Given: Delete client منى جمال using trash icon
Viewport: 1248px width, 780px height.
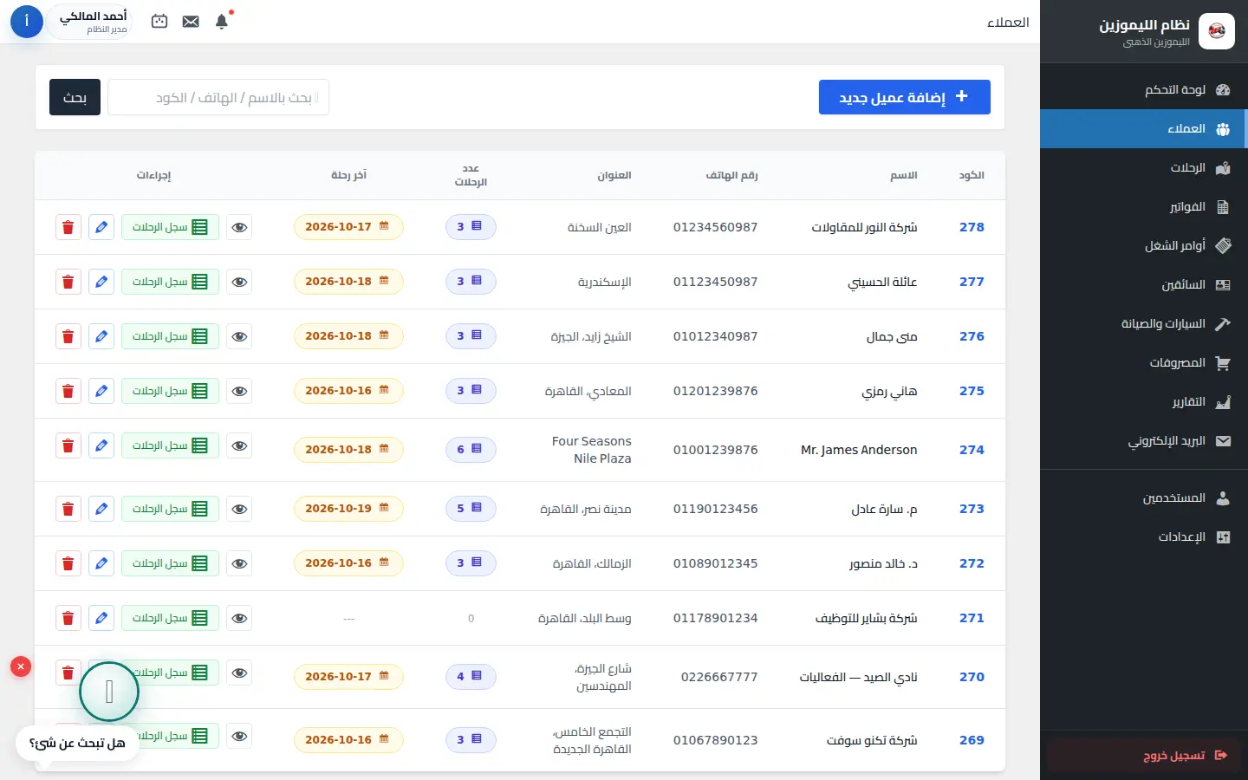Looking at the screenshot, I should click(68, 336).
